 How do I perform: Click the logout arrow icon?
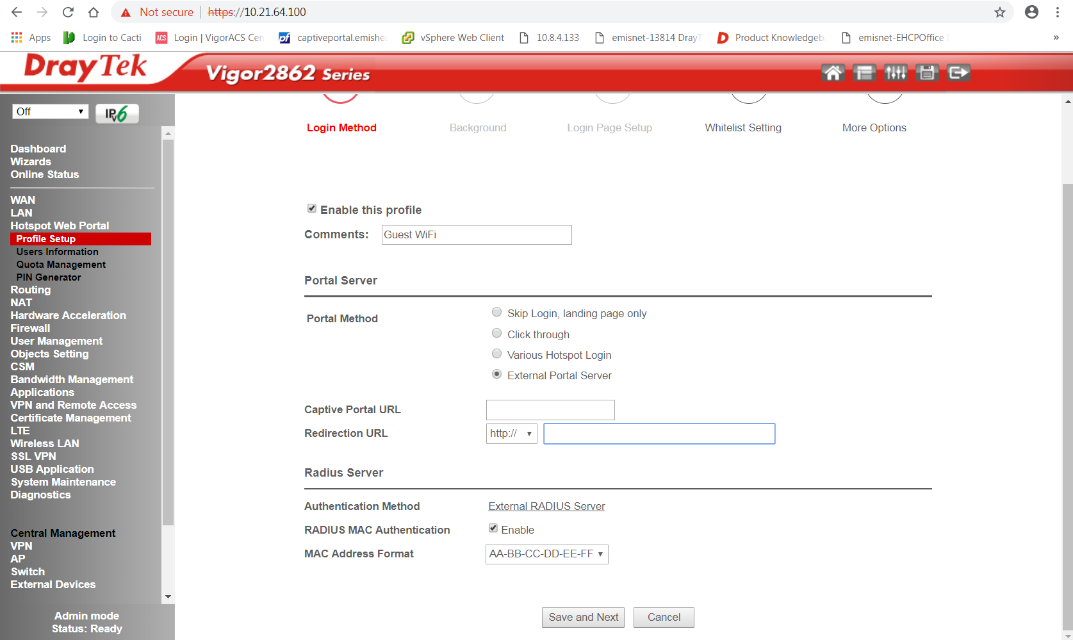[x=958, y=73]
